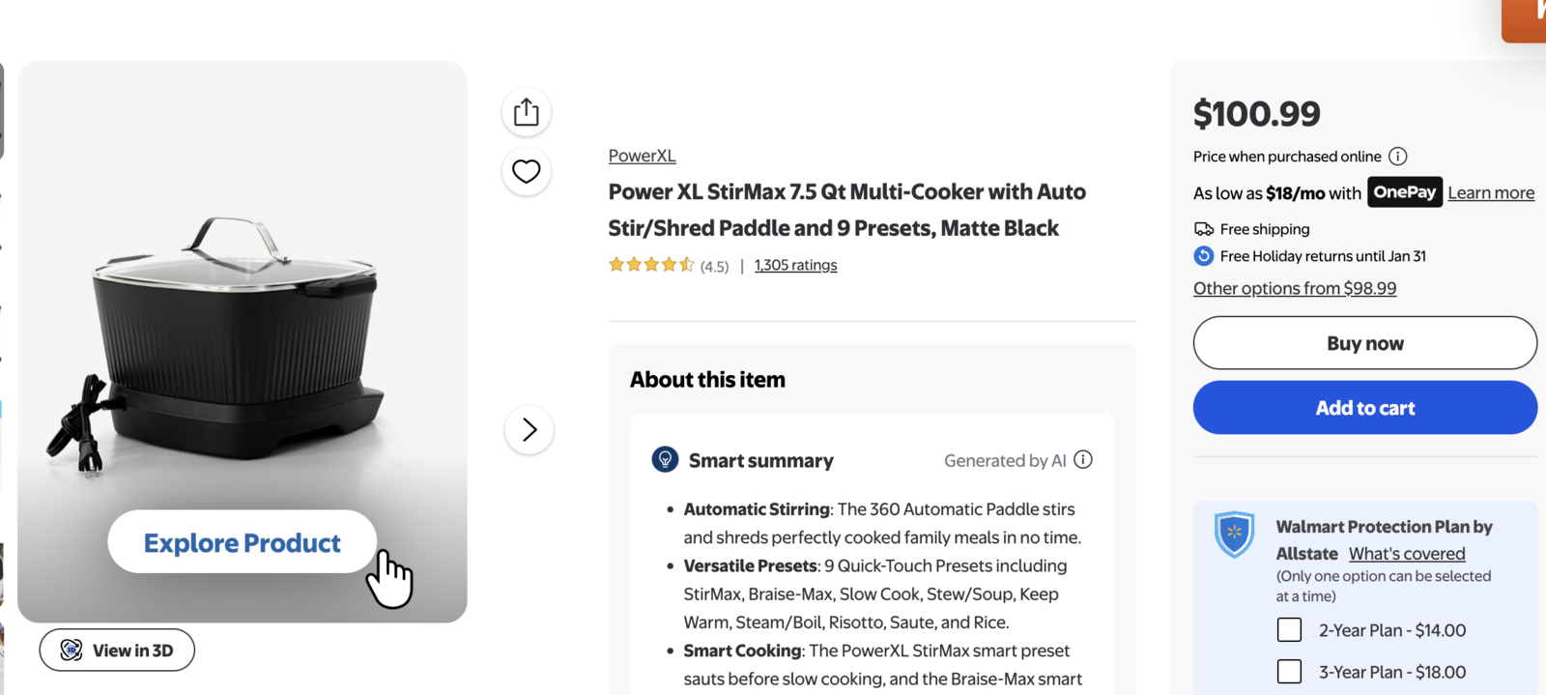Open What's covered protection plan link
This screenshot has height=695, width=1546.
(x=1406, y=554)
